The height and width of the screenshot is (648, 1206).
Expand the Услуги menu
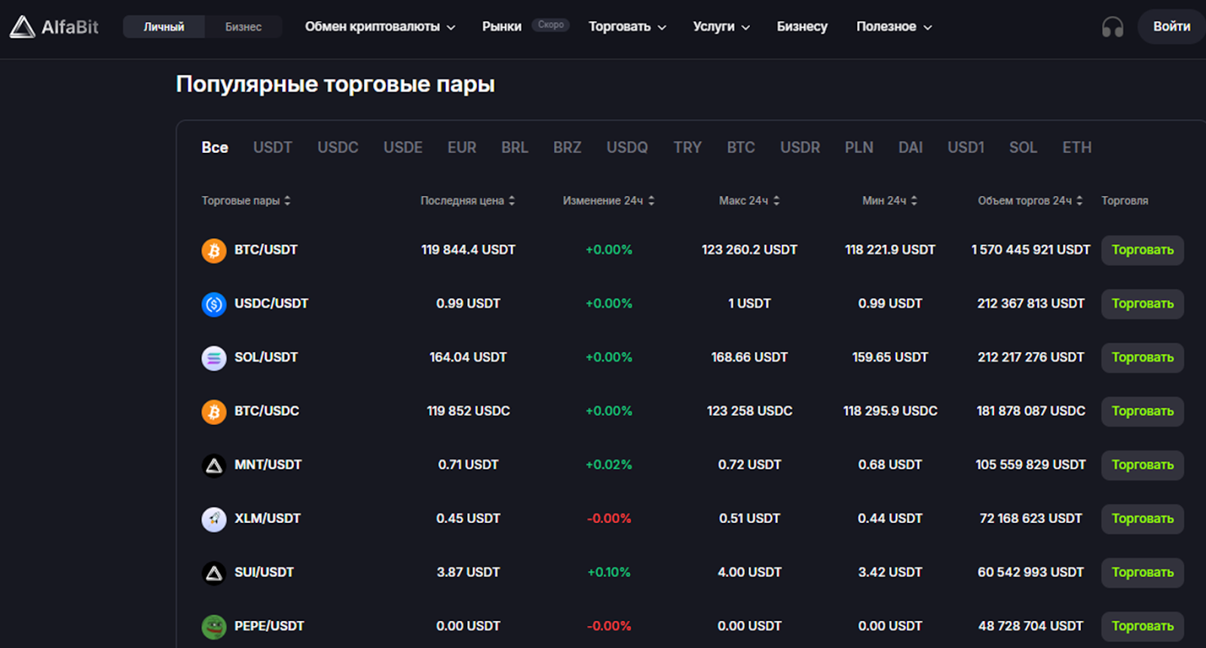tap(721, 27)
